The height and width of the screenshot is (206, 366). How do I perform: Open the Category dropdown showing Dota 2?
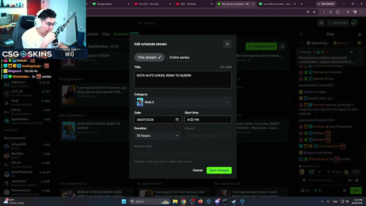183,102
